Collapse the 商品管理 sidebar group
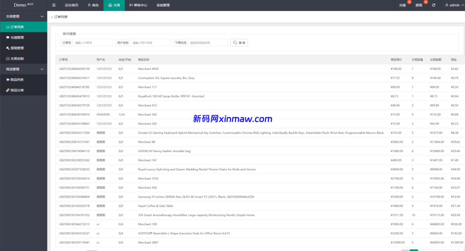The height and width of the screenshot is (251, 465). 42,69
